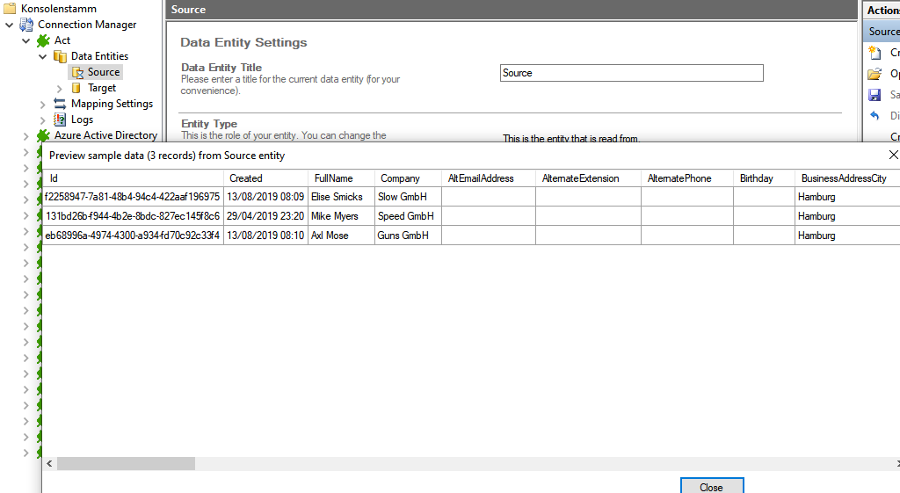Viewport: 900px width, 493px height.
Task: Click the BusinessAddressCity column header
Action: (x=844, y=178)
